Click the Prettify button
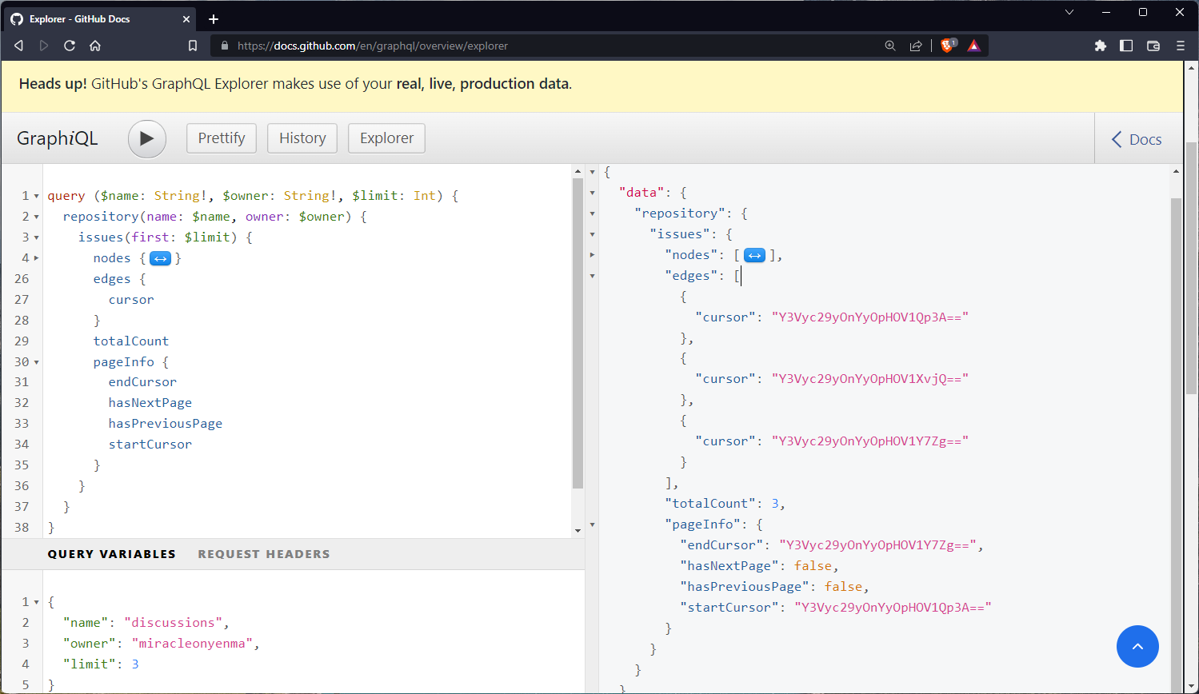 point(222,138)
